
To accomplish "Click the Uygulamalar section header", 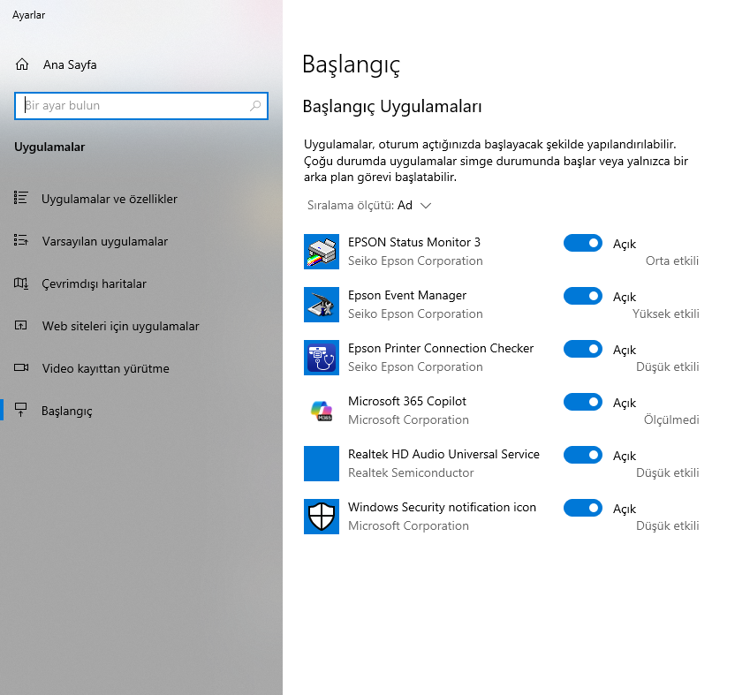I will (x=49, y=147).
